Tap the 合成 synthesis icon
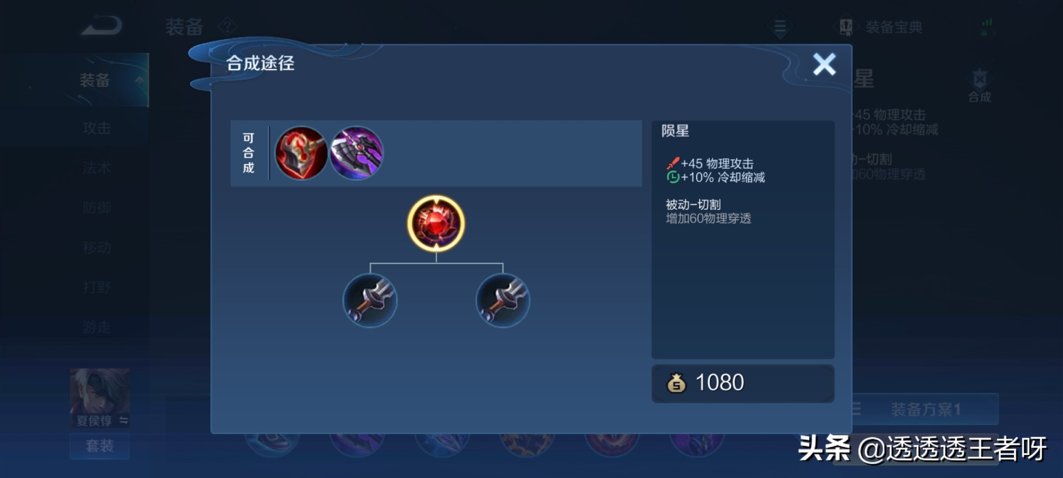This screenshot has height=478, width=1063. point(980,85)
